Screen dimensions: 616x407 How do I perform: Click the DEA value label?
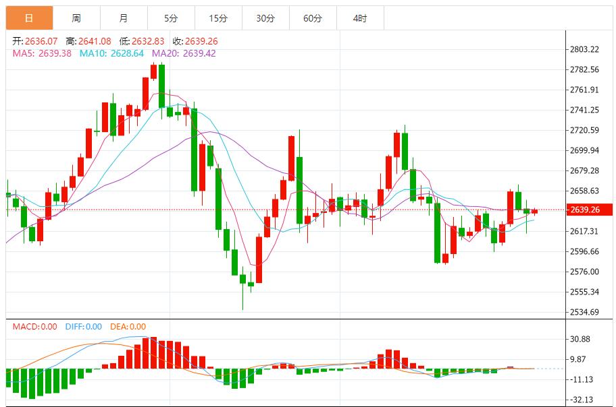tap(128, 327)
